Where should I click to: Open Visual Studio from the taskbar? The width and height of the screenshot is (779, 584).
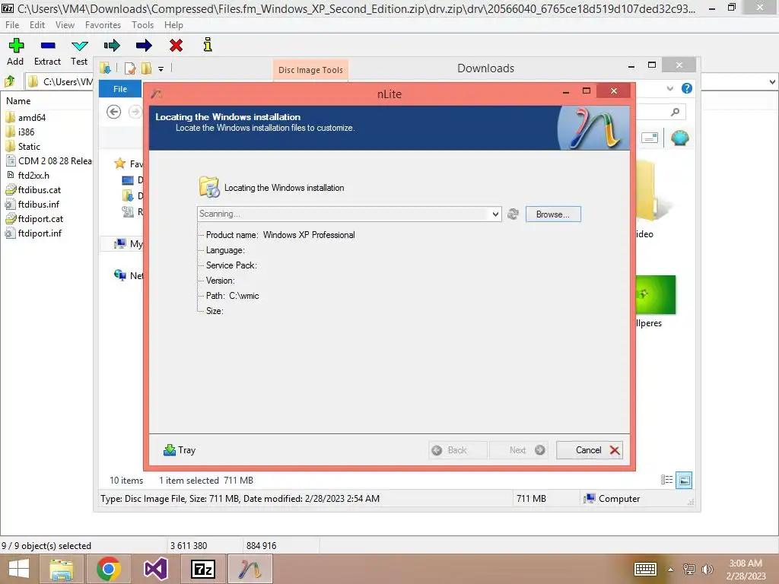click(x=156, y=569)
